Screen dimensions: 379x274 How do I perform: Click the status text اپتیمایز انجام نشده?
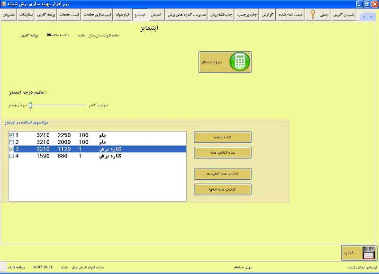[362, 267]
